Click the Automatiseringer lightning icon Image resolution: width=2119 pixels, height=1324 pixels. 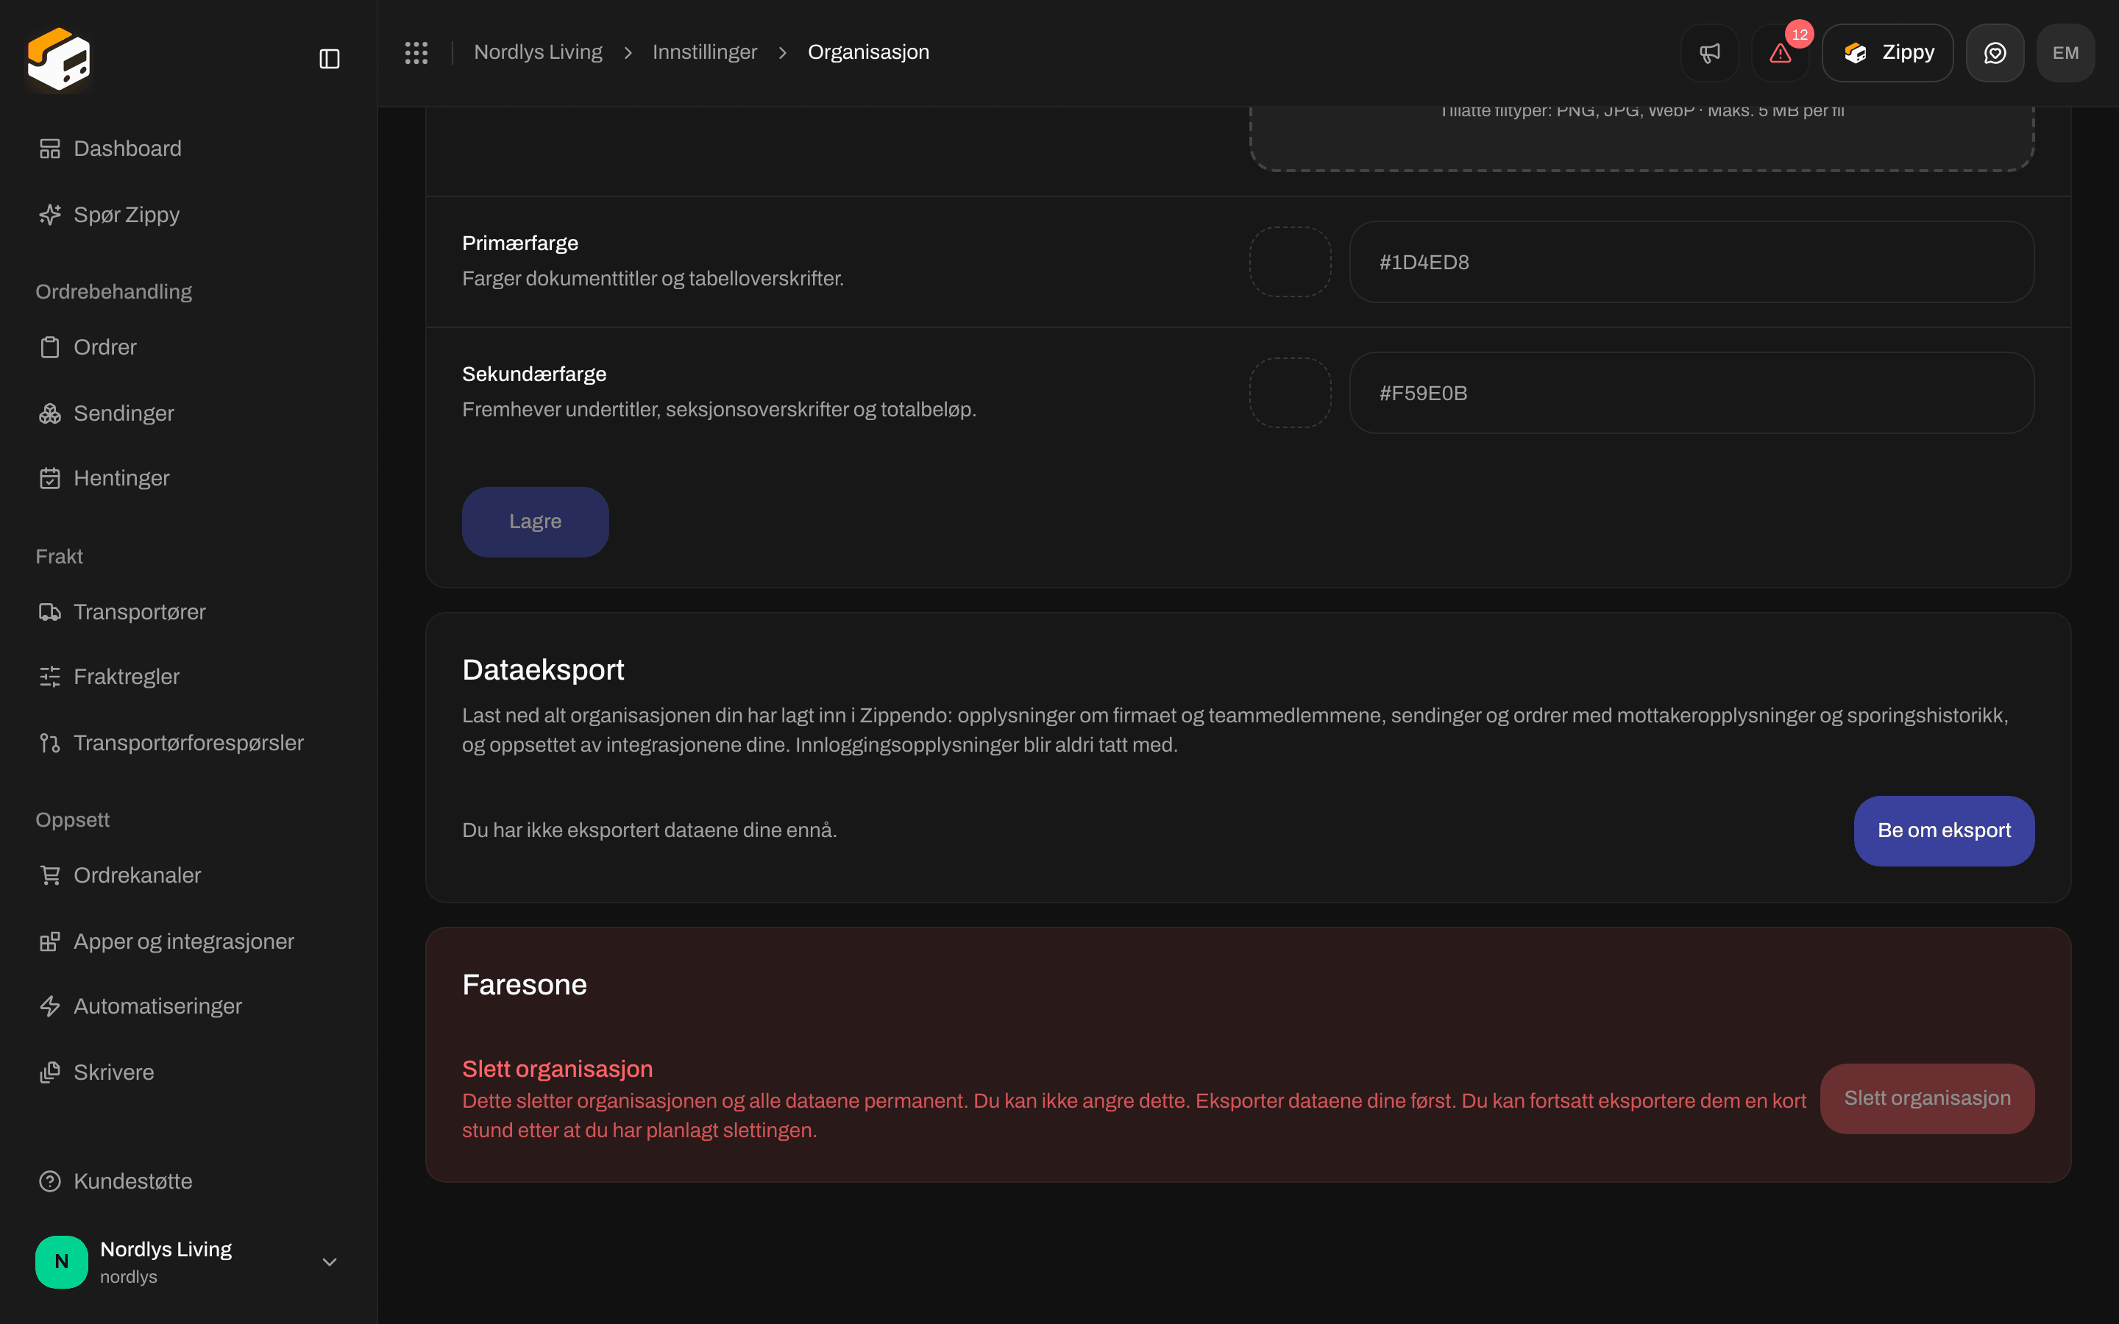tap(50, 1006)
